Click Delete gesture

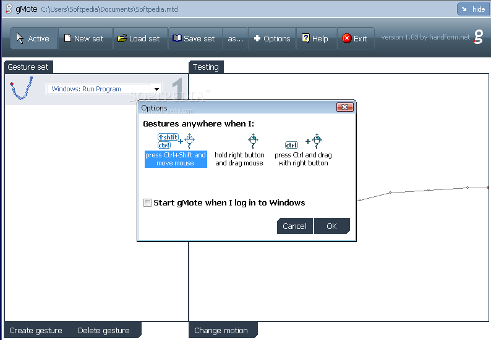(x=104, y=331)
